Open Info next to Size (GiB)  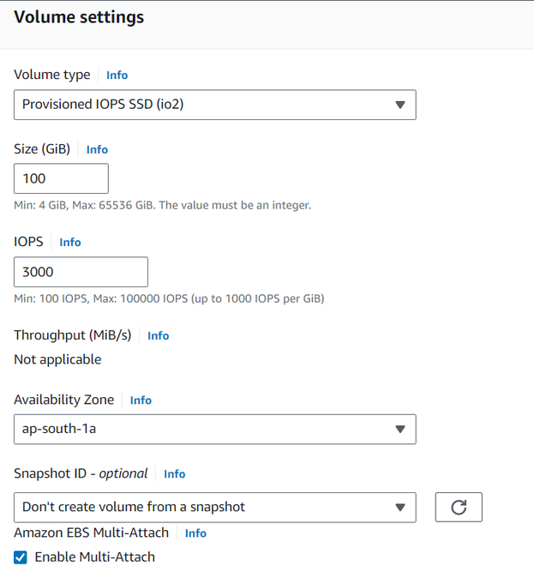[x=97, y=149]
